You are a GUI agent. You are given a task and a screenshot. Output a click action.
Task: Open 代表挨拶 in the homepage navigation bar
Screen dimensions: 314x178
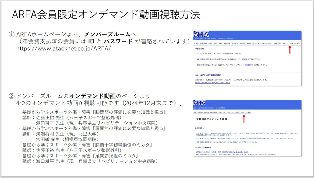[x=204, y=43]
